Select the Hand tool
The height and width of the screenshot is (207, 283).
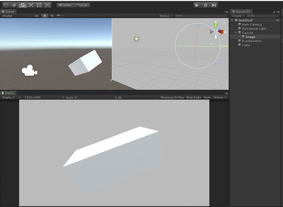pos(6,5)
